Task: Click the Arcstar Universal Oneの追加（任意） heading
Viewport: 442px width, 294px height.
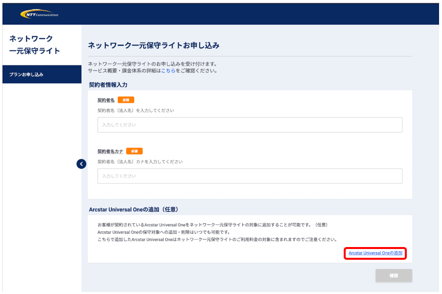Action: (x=133, y=210)
